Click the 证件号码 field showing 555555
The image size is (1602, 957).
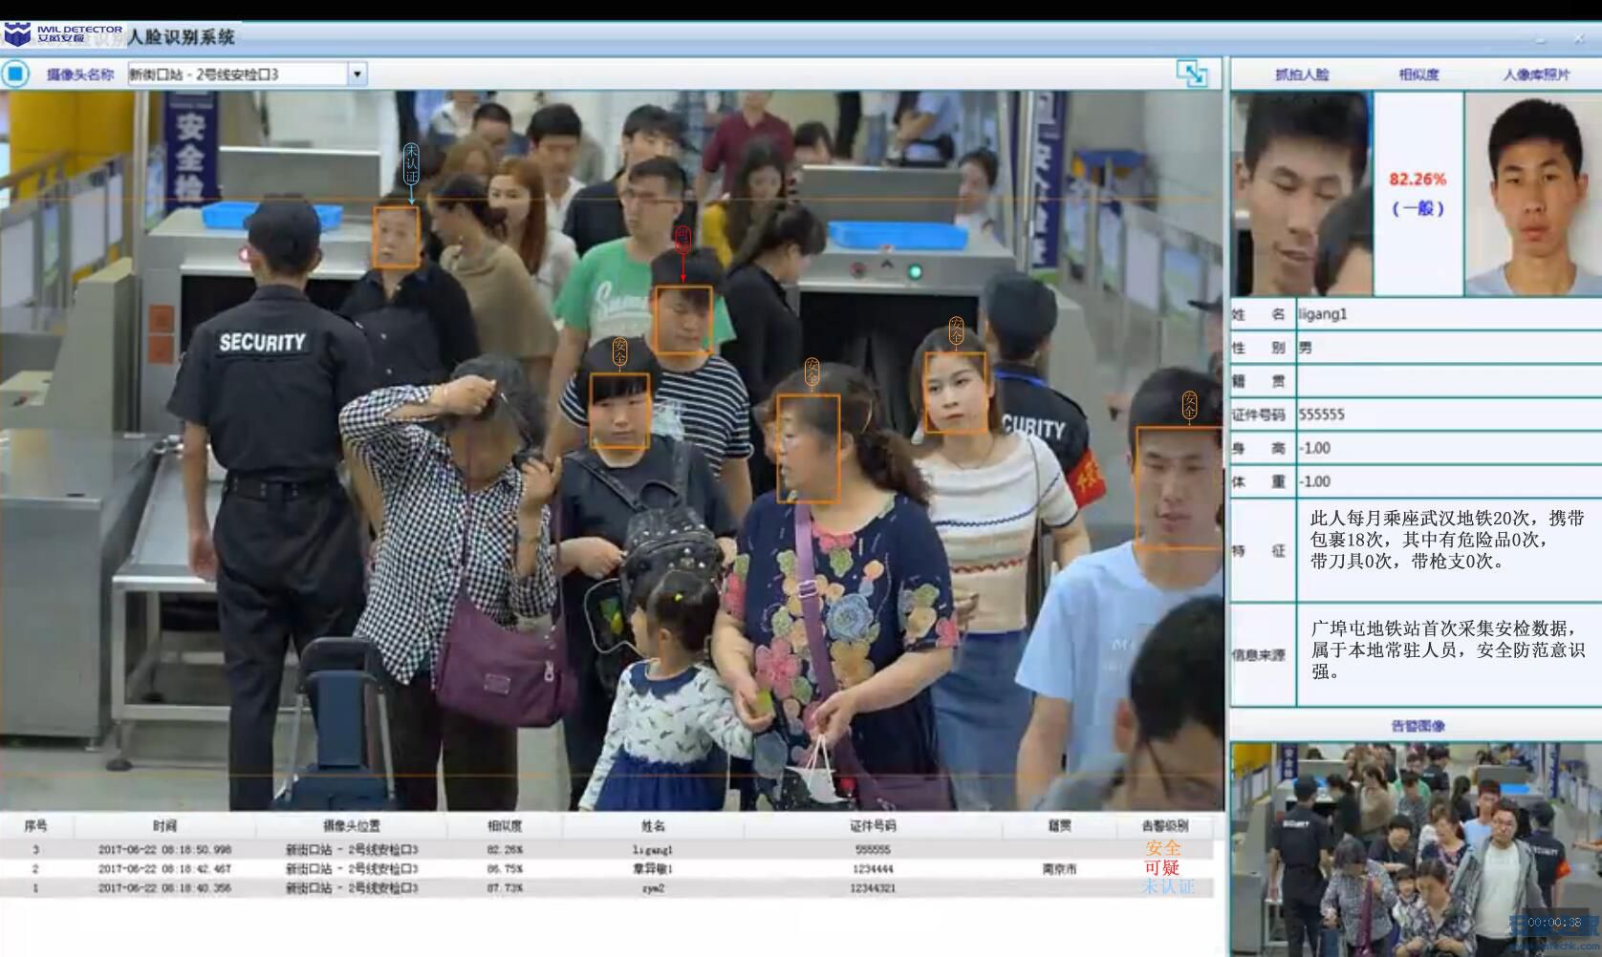(1448, 415)
